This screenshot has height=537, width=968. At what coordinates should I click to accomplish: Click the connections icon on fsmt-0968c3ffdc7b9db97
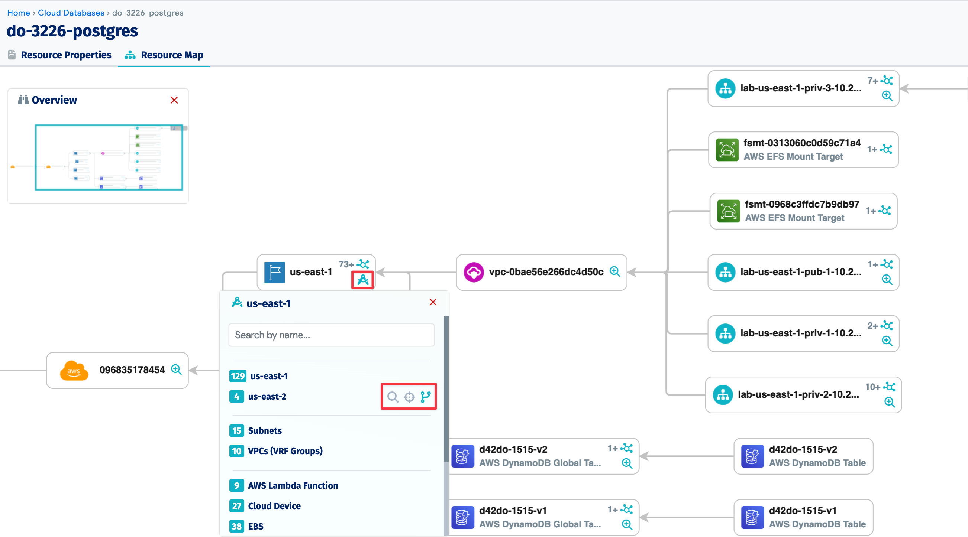pos(885,211)
